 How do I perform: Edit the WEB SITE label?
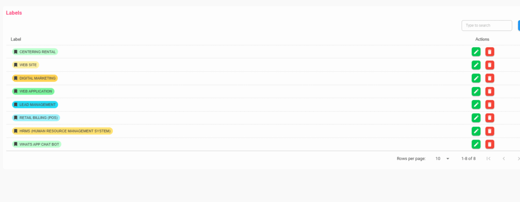(476, 65)
